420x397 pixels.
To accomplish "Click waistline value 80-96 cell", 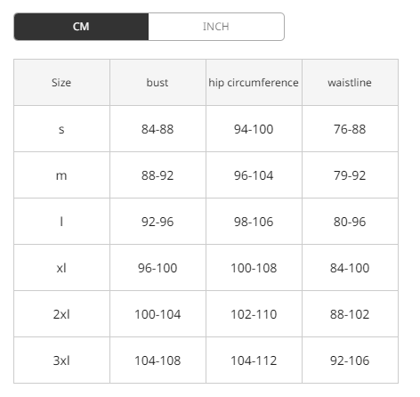I will tap(350, 222).
